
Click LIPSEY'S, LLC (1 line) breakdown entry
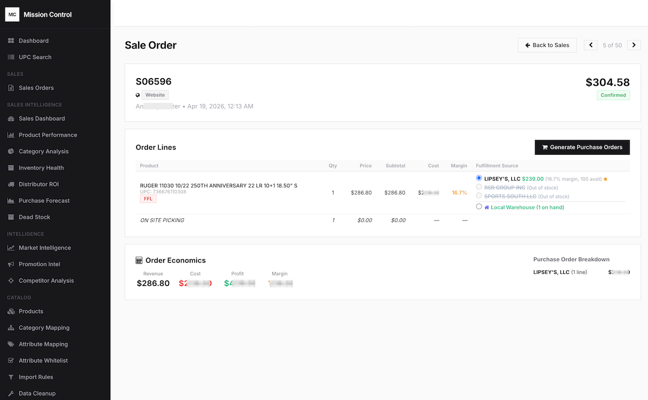(x=560, y=273)
